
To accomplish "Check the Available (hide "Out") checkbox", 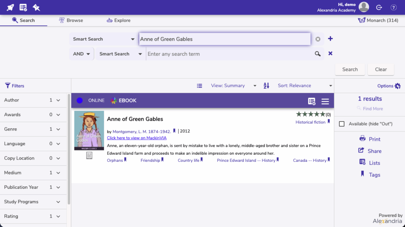I will tap(342, 124).
